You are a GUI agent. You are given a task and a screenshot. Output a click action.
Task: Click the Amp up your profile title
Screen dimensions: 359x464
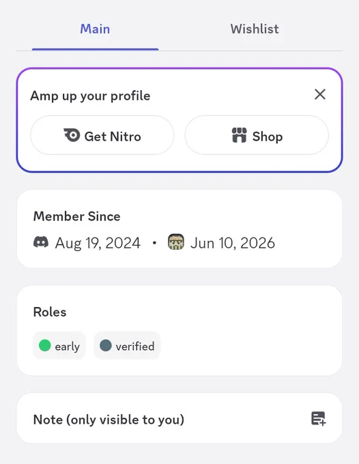pos(90,96)
